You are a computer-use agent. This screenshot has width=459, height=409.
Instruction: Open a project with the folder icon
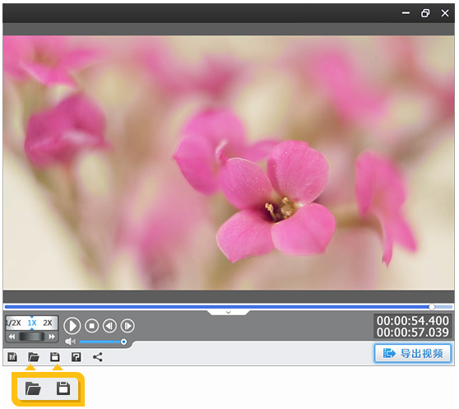click(34, 357)
